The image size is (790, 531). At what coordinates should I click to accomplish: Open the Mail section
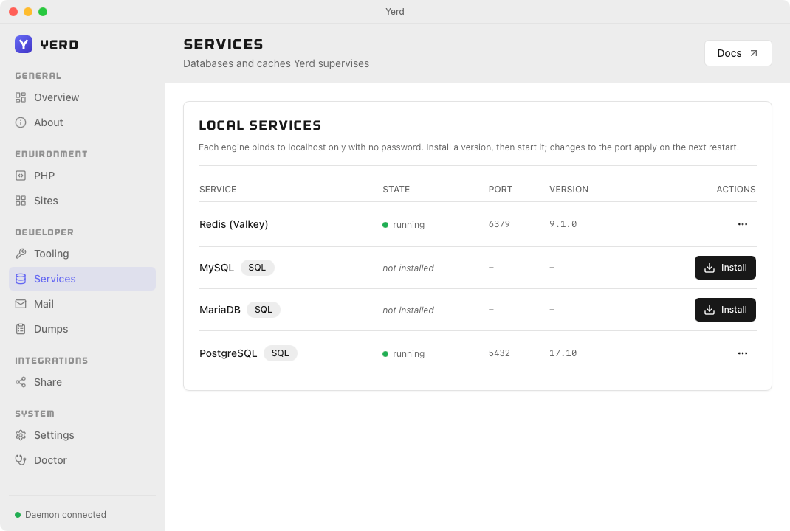tap(82, 304)
